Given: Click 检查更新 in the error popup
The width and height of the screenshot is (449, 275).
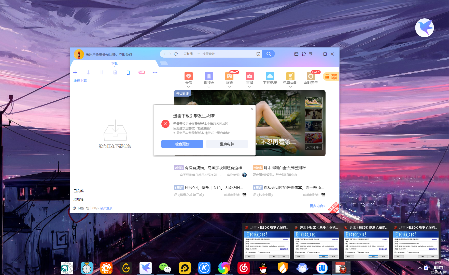Looking at the screenshot, I should pyautogui.click(x=182, y=144).
